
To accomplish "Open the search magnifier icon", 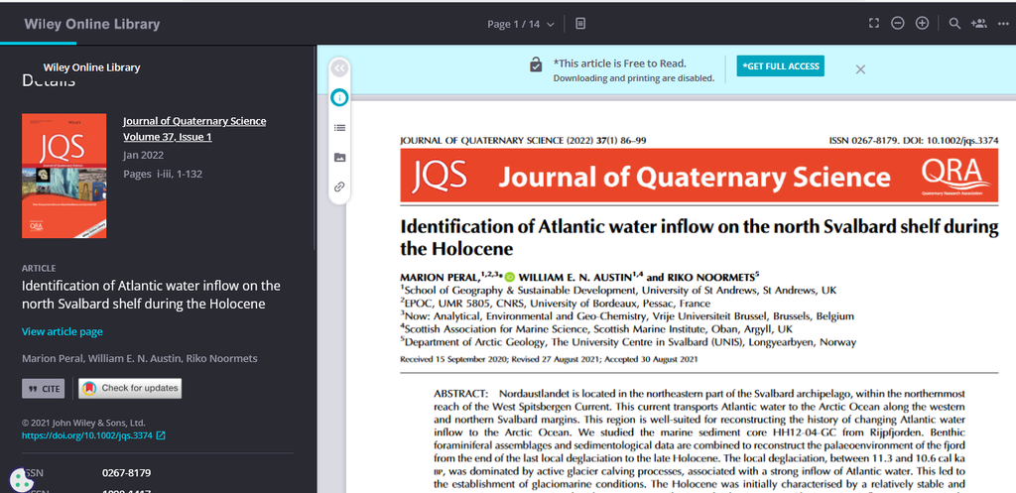I will point(954,24).
